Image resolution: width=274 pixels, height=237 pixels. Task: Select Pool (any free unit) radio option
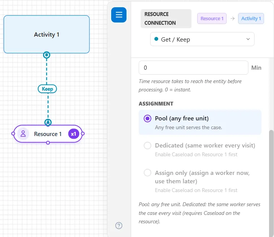click(x=148, y=119)
